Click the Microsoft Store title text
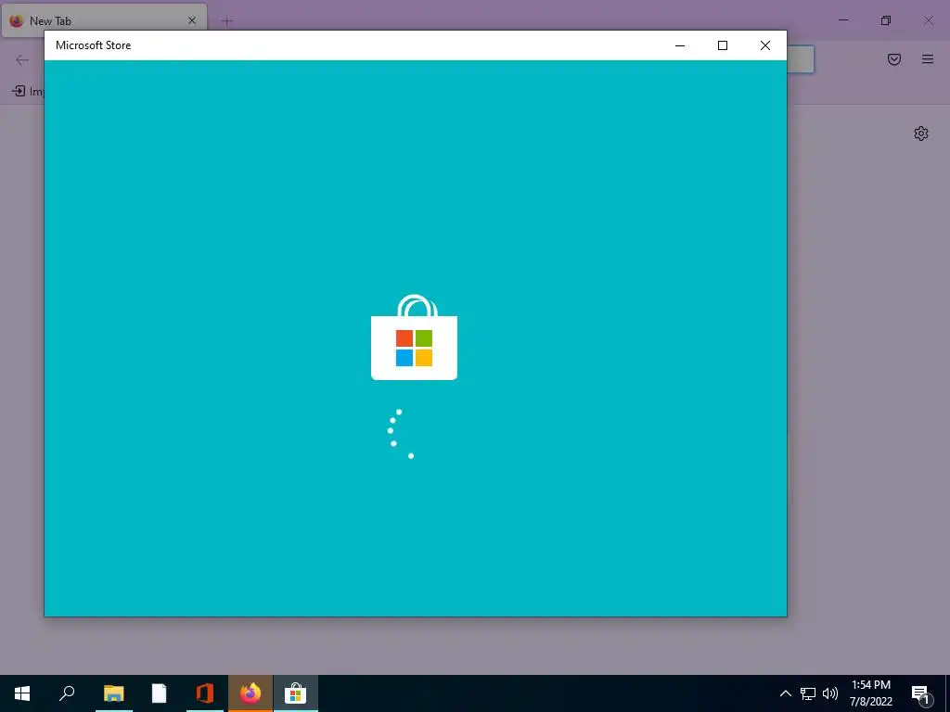The height and width of the screenshot is (712, 950). pyautogui.click(x=94, y=45)
